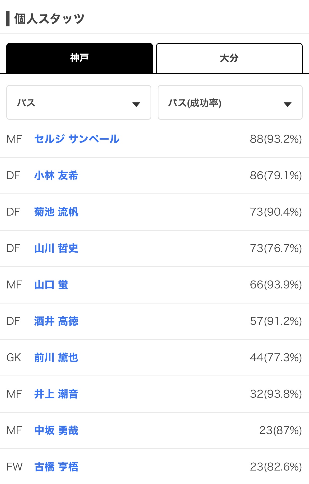
Task: Switch to the 大分 team tab
Action: tap(229, 58)
